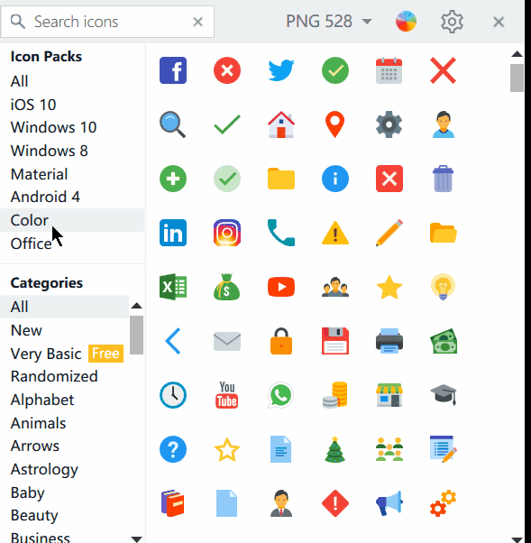Pick the red floppy disk save icon
Screen dimensions: 531x543
coord(335,341)
